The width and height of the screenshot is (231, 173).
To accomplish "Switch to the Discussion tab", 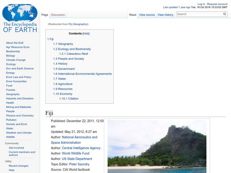I will coord(58,14).
